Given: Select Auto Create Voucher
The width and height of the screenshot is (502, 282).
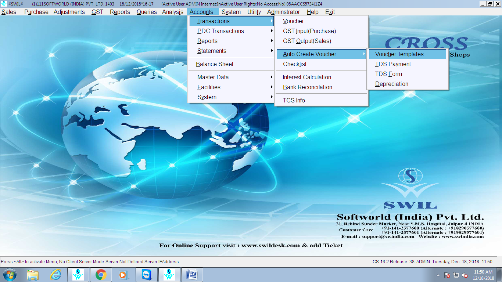Looking at the screenshot, I should tap(322, 54).
